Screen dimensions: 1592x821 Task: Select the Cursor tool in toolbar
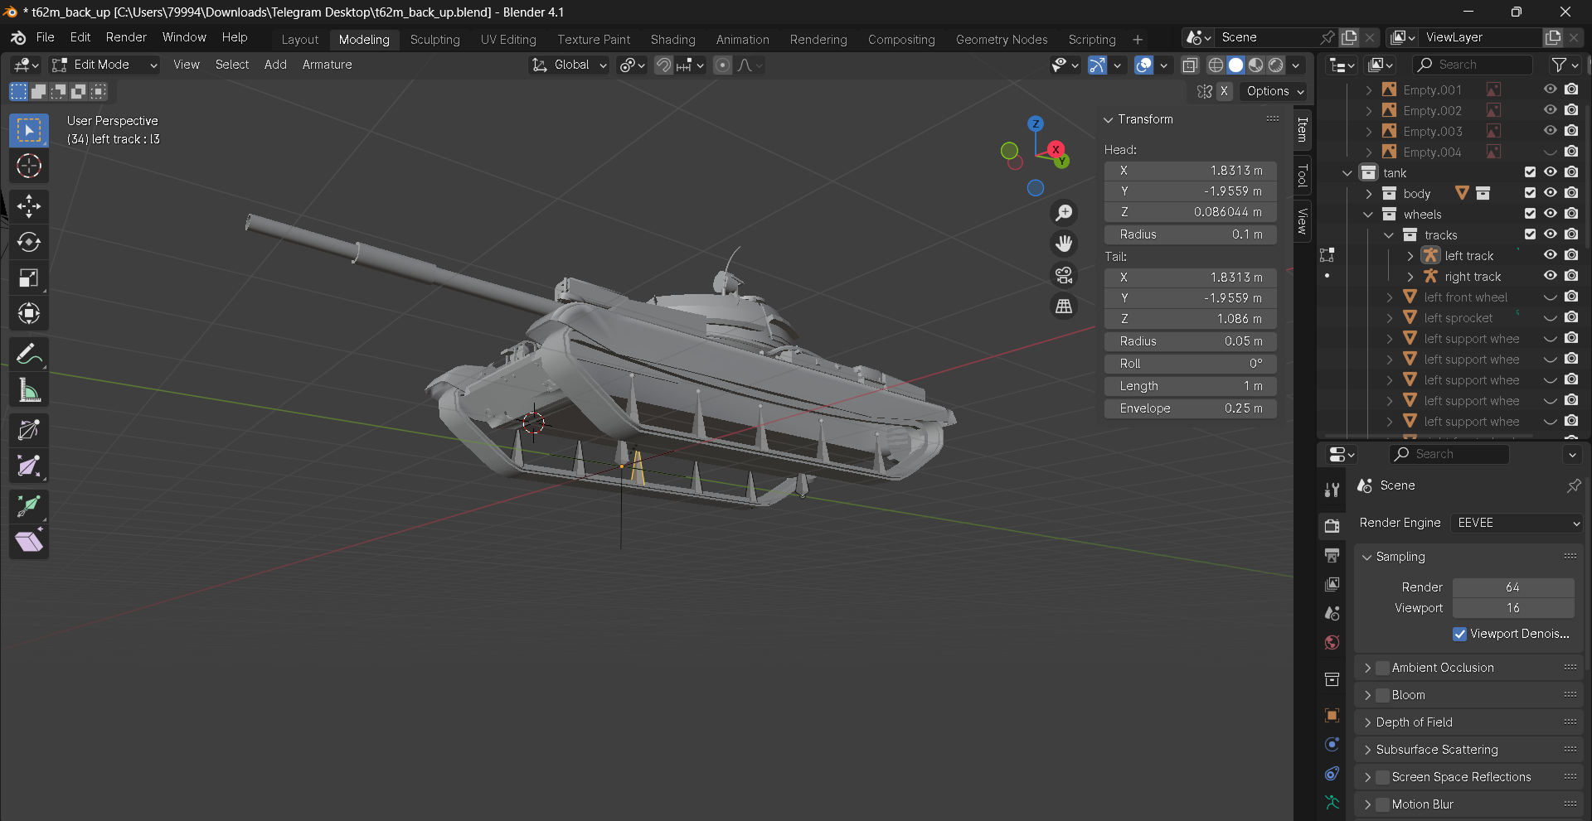29,167
